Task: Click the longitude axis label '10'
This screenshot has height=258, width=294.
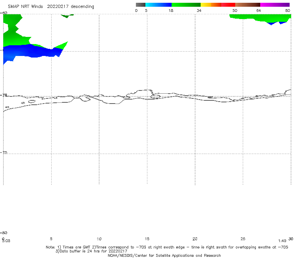Action: (x=99, y=239)
